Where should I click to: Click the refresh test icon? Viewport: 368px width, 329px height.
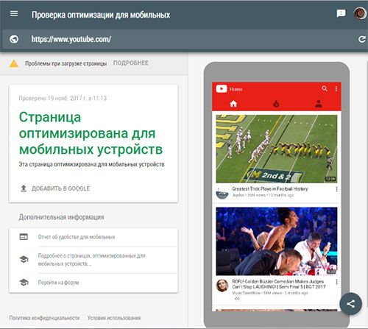[362, 39]
